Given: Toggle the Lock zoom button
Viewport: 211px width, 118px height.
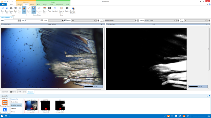Looking at the screenshot, I should [24, 10].
